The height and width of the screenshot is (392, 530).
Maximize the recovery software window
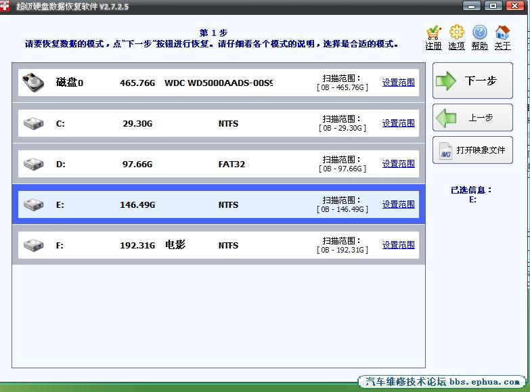(x=493, y=5)
